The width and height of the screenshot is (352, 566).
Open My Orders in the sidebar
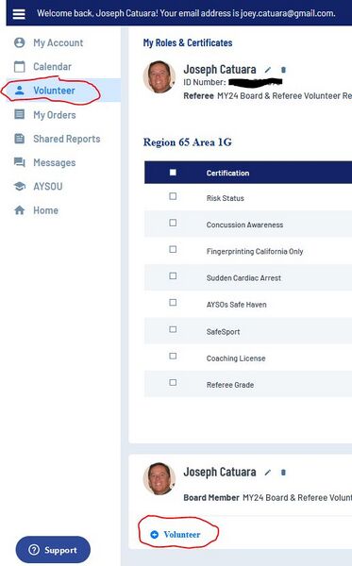click(55, 115)
